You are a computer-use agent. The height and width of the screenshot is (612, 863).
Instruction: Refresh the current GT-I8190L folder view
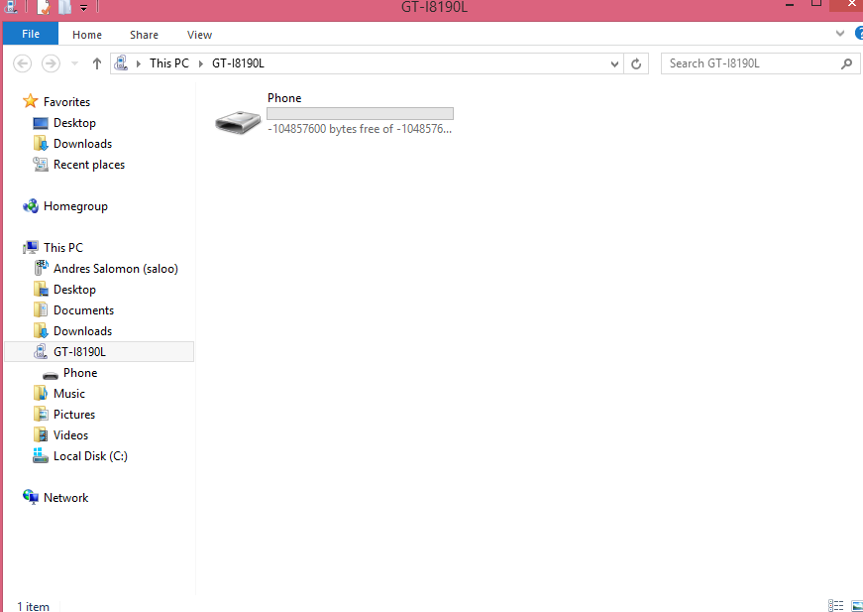[x=637, y=63]
